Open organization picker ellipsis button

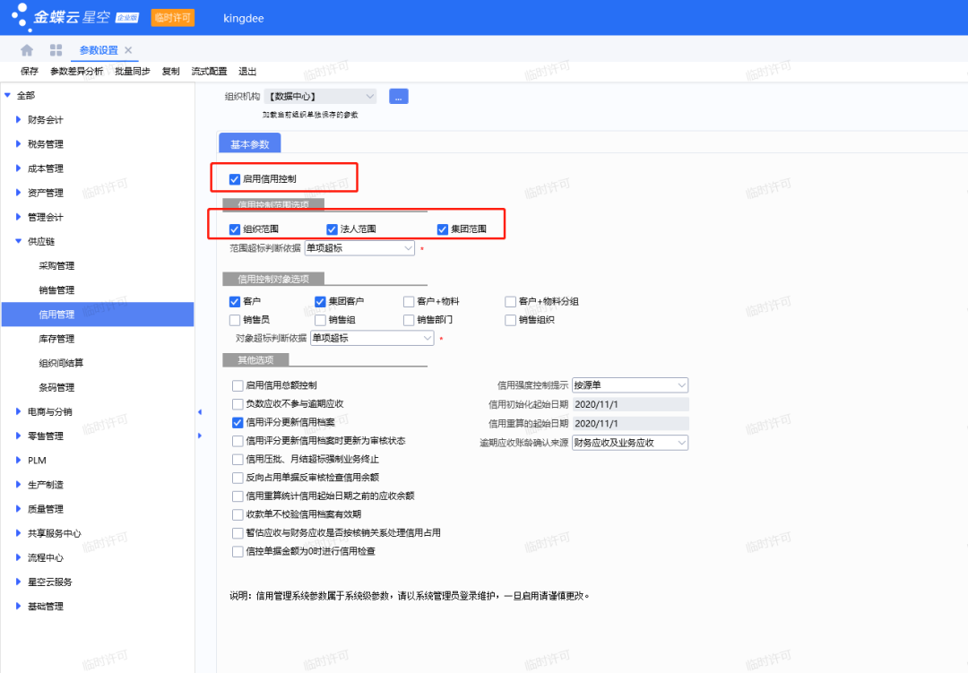pyautogui.click(x=399, y=96)
